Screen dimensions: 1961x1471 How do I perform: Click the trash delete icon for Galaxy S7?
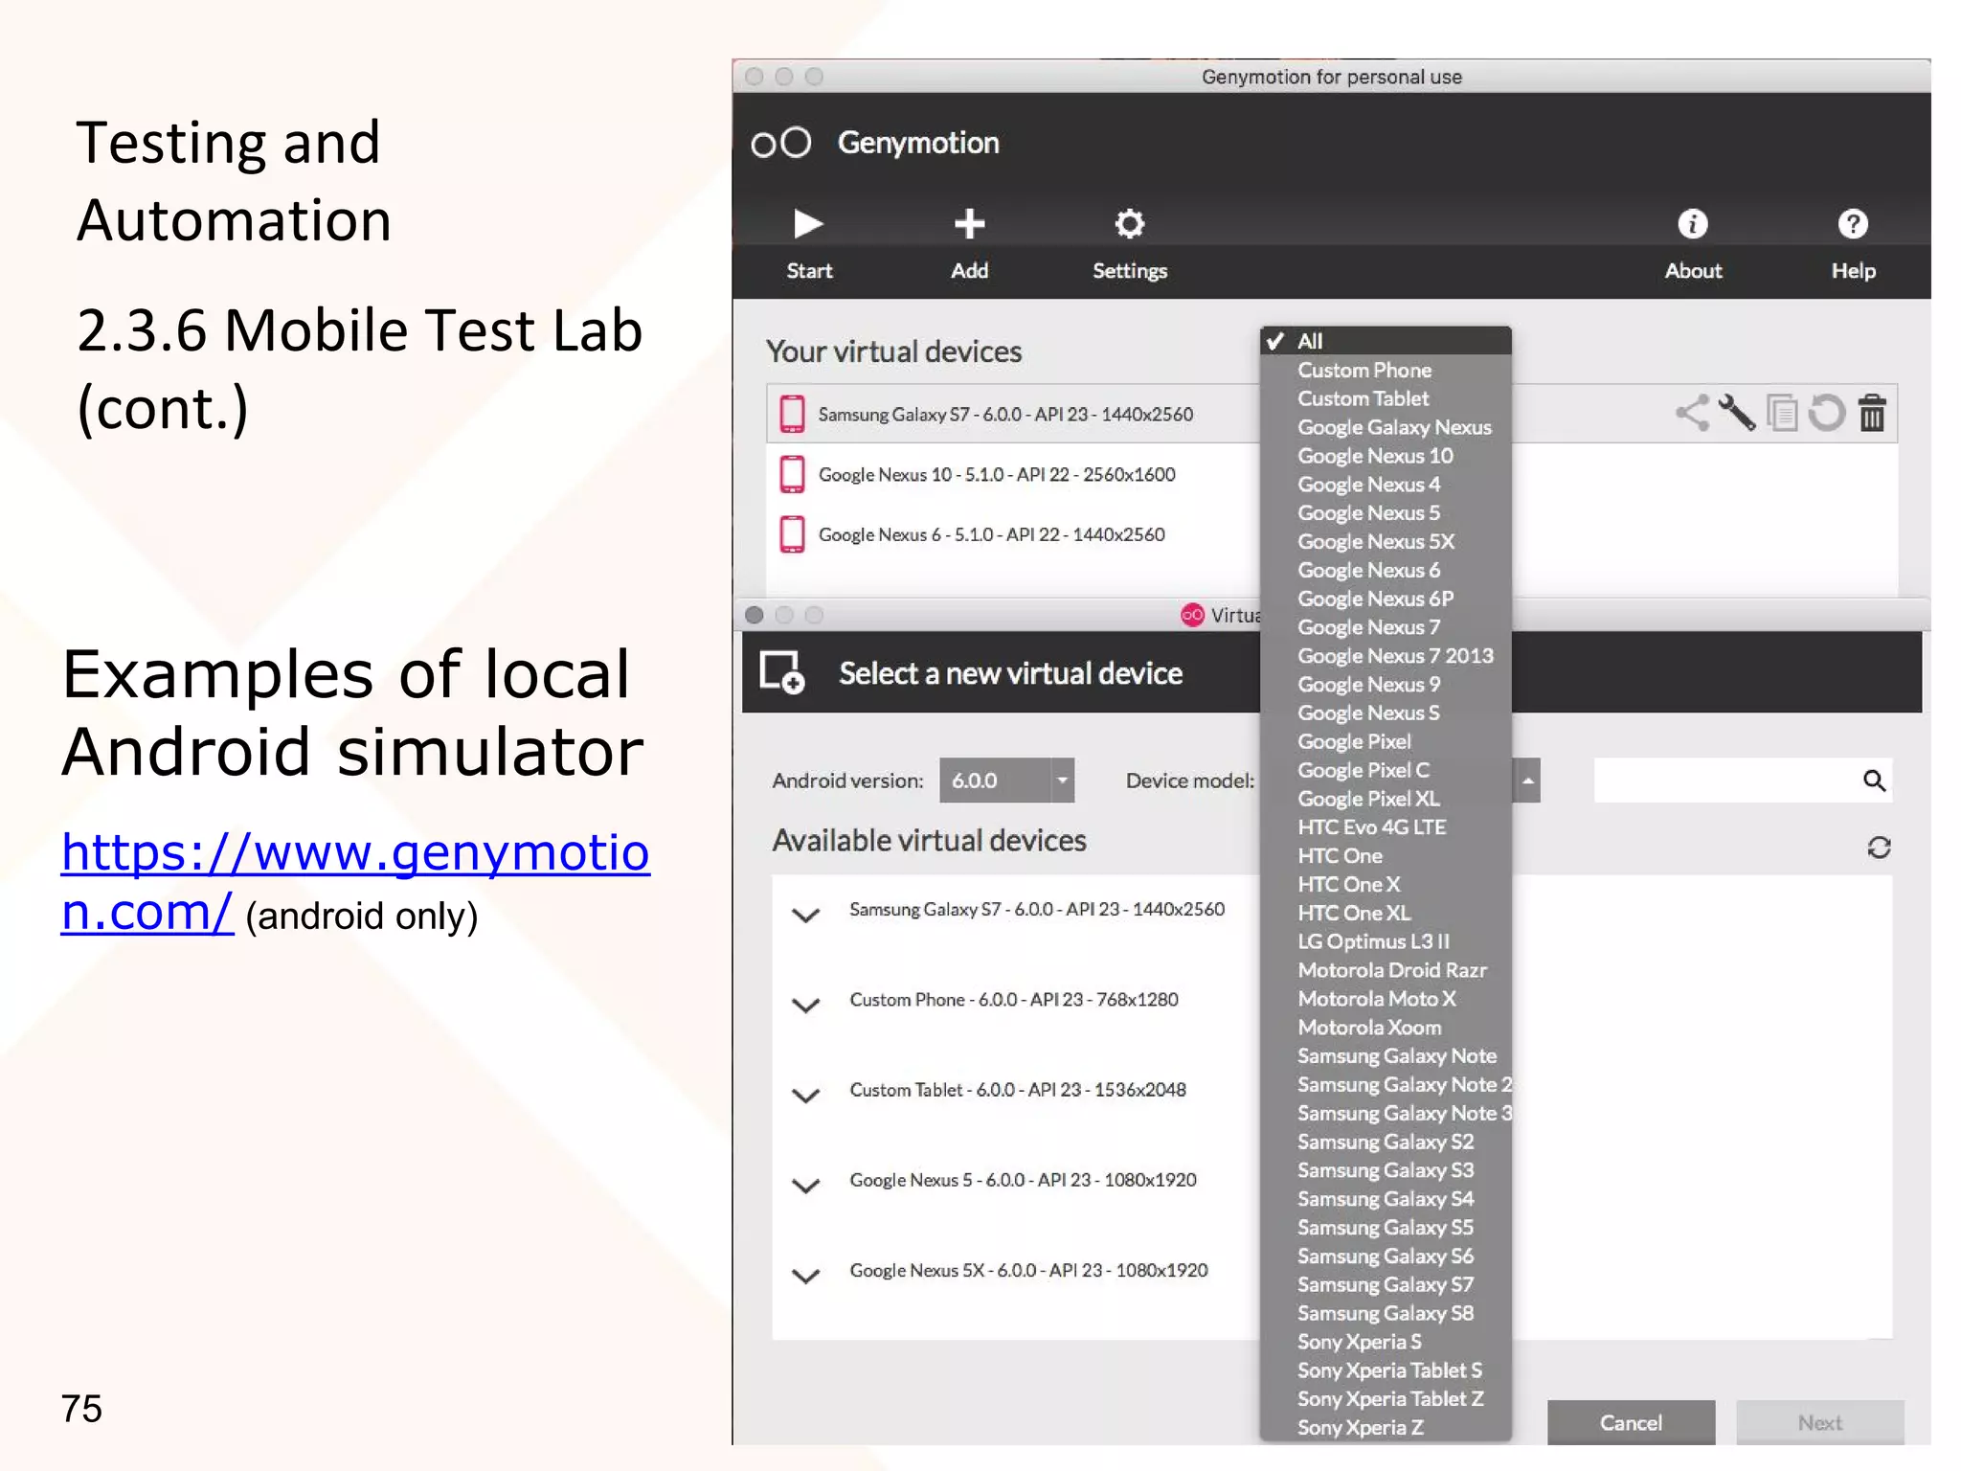(1872, 413)
